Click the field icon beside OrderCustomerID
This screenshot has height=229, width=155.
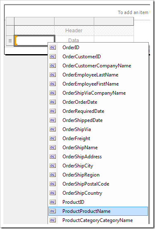click(53, 56)
